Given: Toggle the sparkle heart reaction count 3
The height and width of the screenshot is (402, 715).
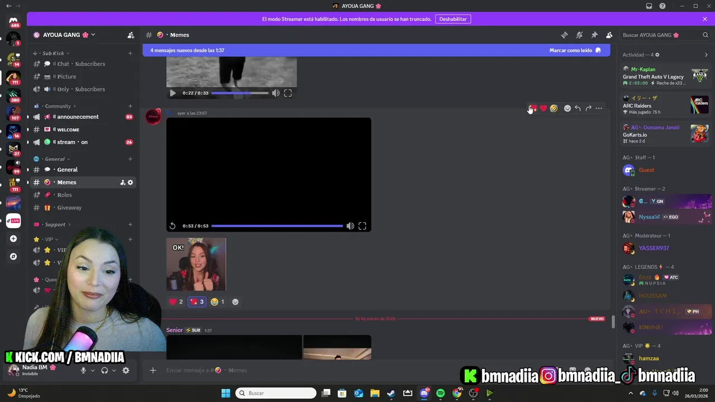Looking at the screenshot, I should (197, 301).
